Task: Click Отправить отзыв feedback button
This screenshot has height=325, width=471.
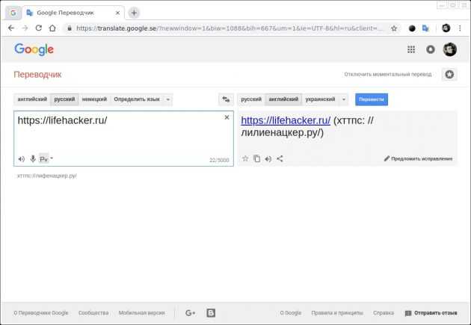Action: pos(431,313)
